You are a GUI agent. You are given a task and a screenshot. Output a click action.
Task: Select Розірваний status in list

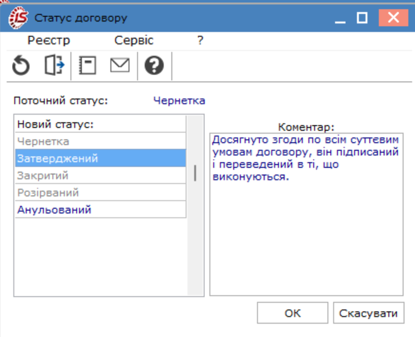pyautogui.click(x=100, y=193)
